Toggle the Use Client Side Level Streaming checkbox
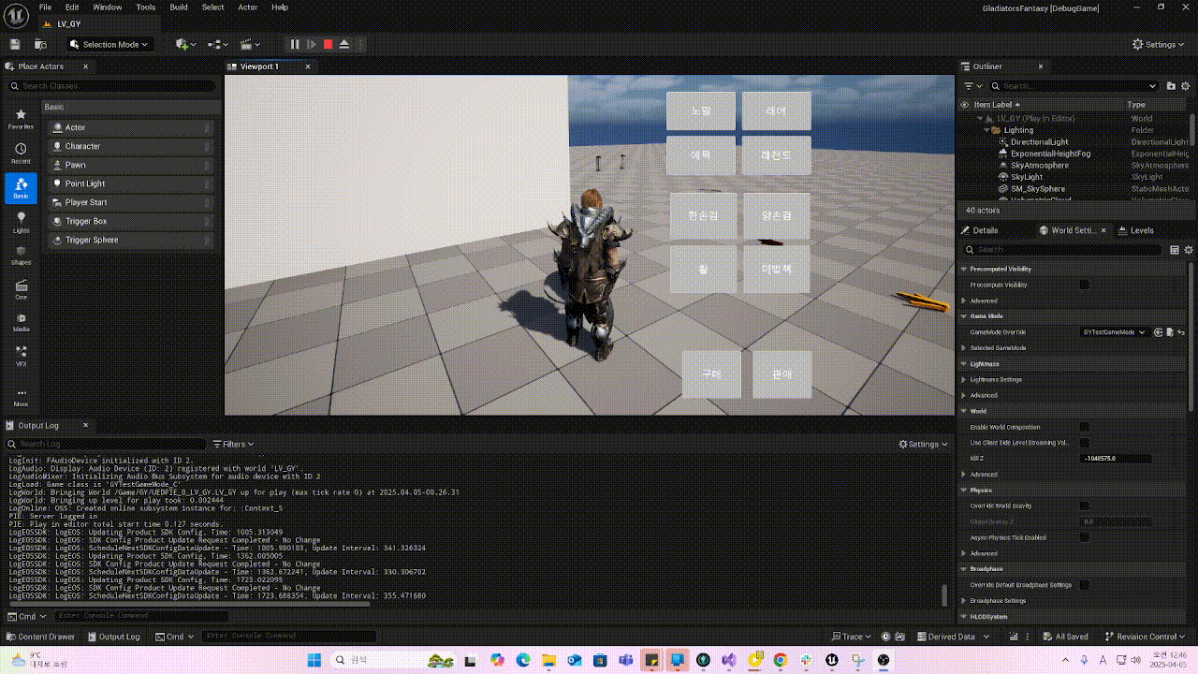Image resolution: width=1198 pixels, height=674 pixels. pos(1085,443)
